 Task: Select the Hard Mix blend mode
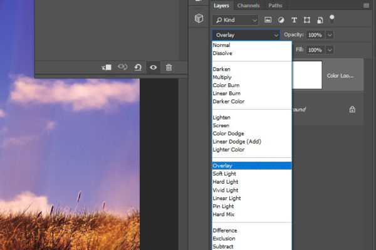pos(252,214)
